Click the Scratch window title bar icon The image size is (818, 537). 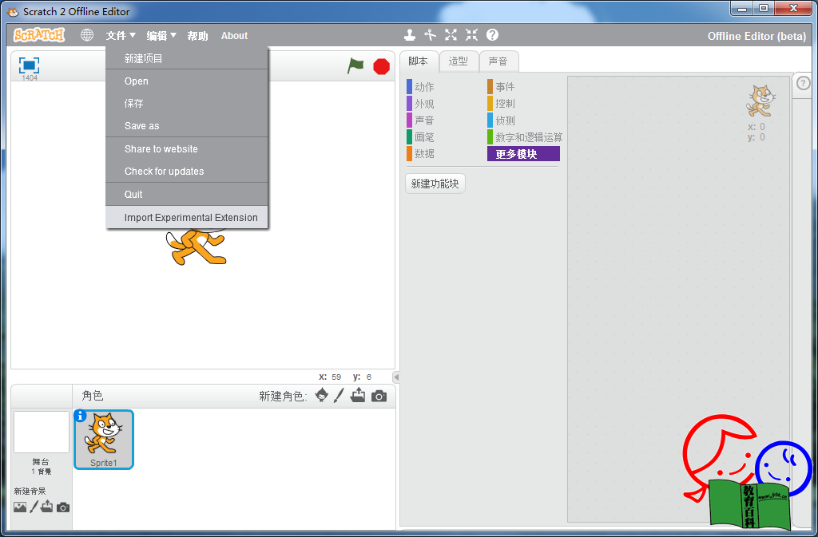click(x=13, y=11)
